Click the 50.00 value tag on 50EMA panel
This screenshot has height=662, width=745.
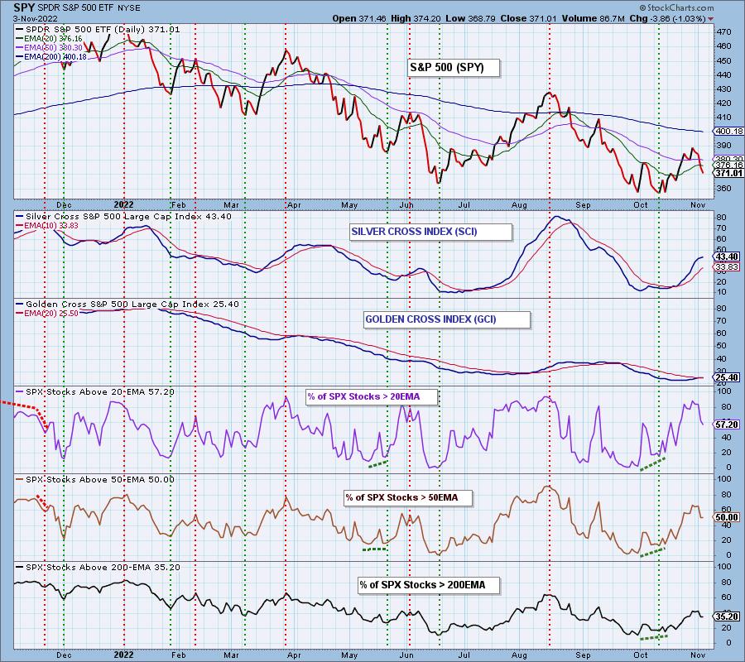tap(727, 517)
